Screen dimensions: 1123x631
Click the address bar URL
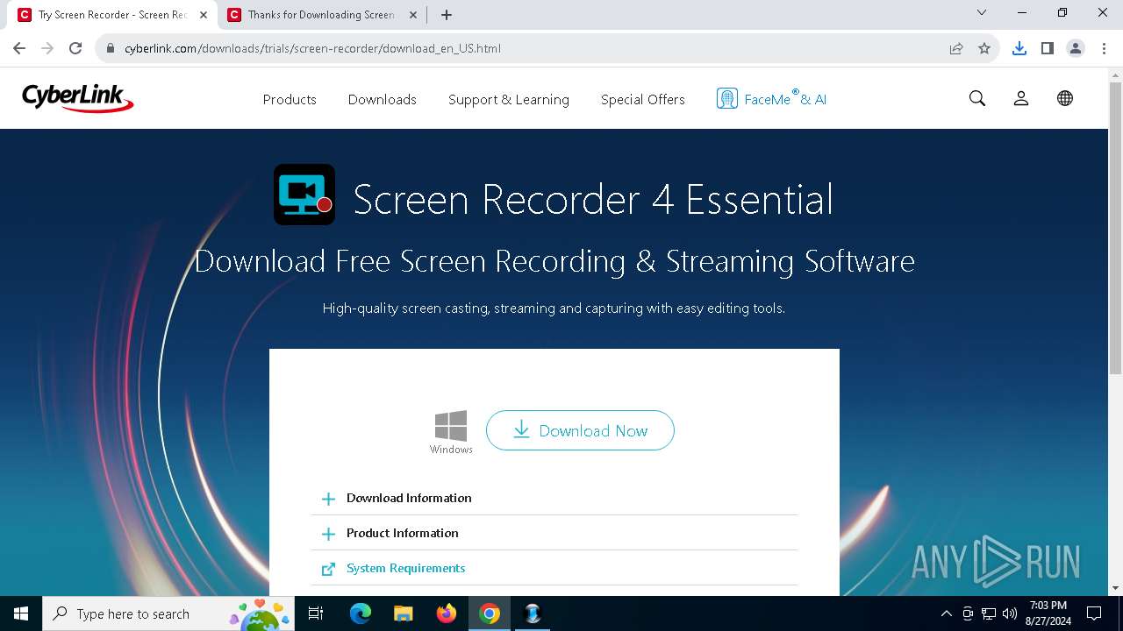click(312, 48)
